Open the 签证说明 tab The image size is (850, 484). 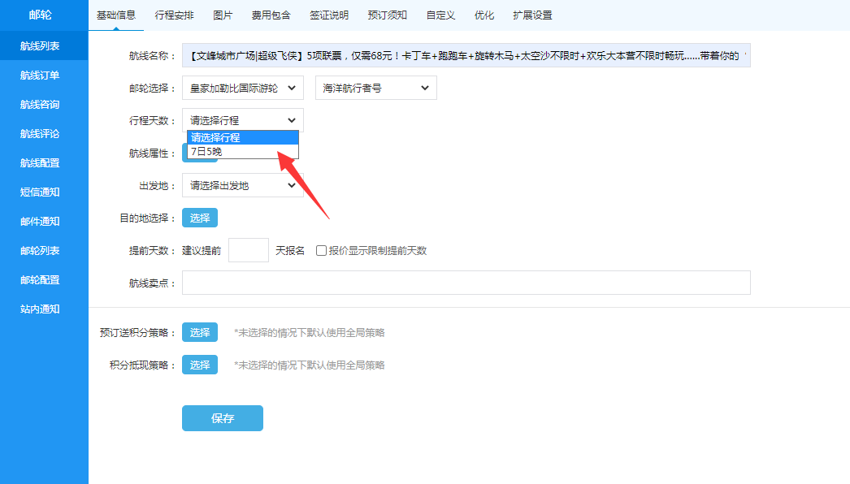click(x=329, y=15)
